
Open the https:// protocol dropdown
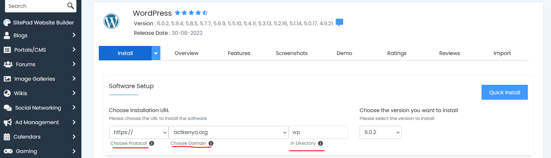click(x=138, y=132)
